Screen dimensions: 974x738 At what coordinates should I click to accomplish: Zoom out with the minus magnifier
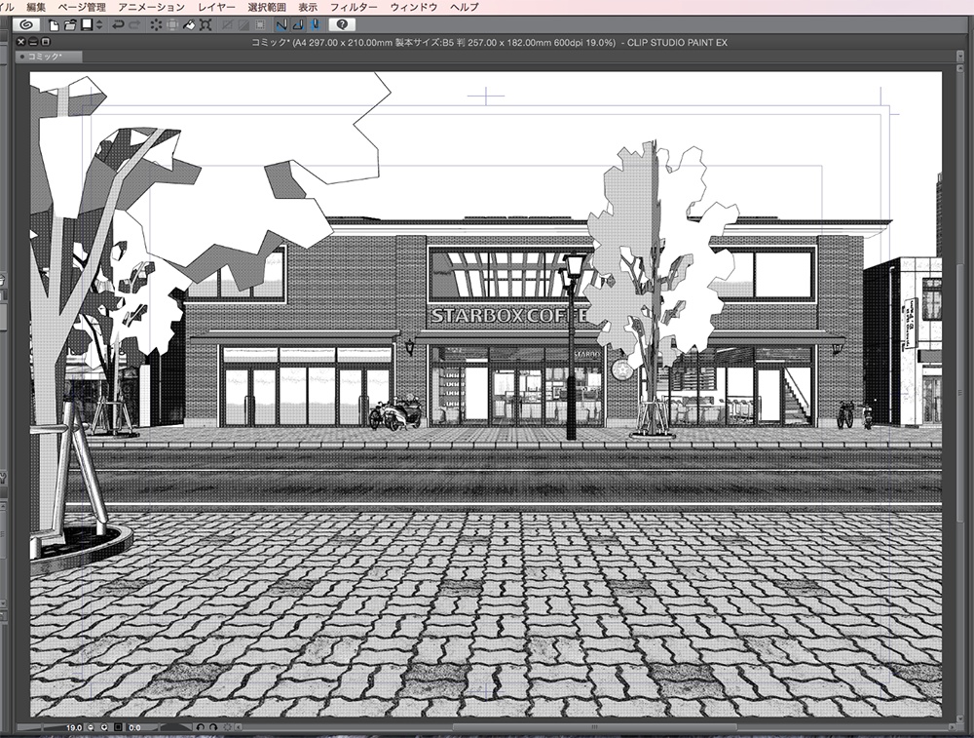tap(91, 727)
